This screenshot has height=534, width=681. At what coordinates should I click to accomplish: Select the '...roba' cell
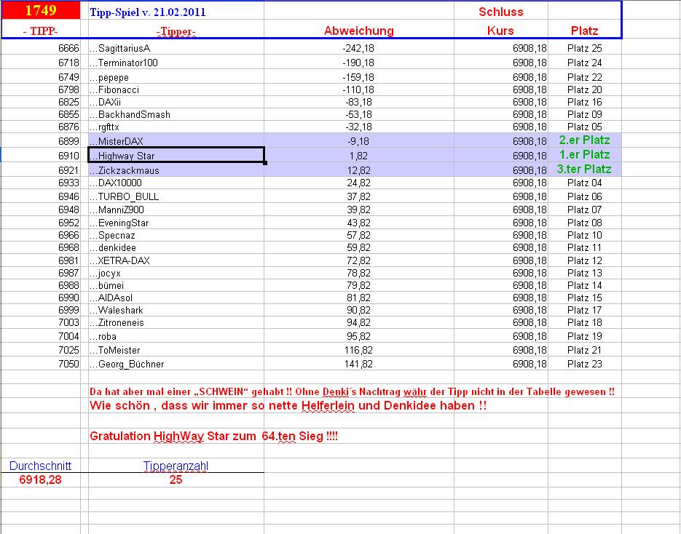[x=176, y=336]
